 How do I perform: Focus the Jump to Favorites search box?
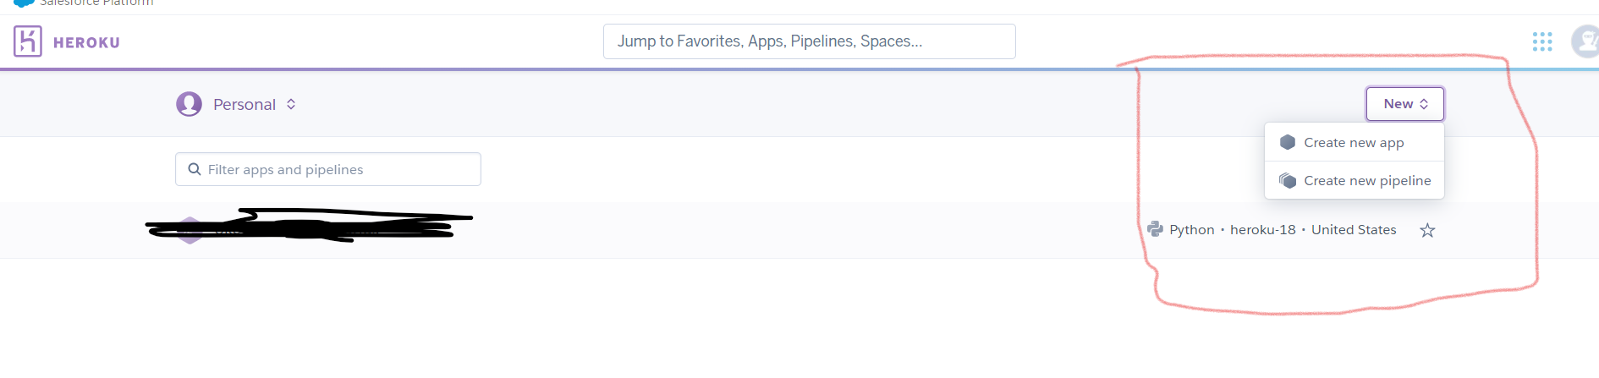pyautogui.click(x=810, y=41)
